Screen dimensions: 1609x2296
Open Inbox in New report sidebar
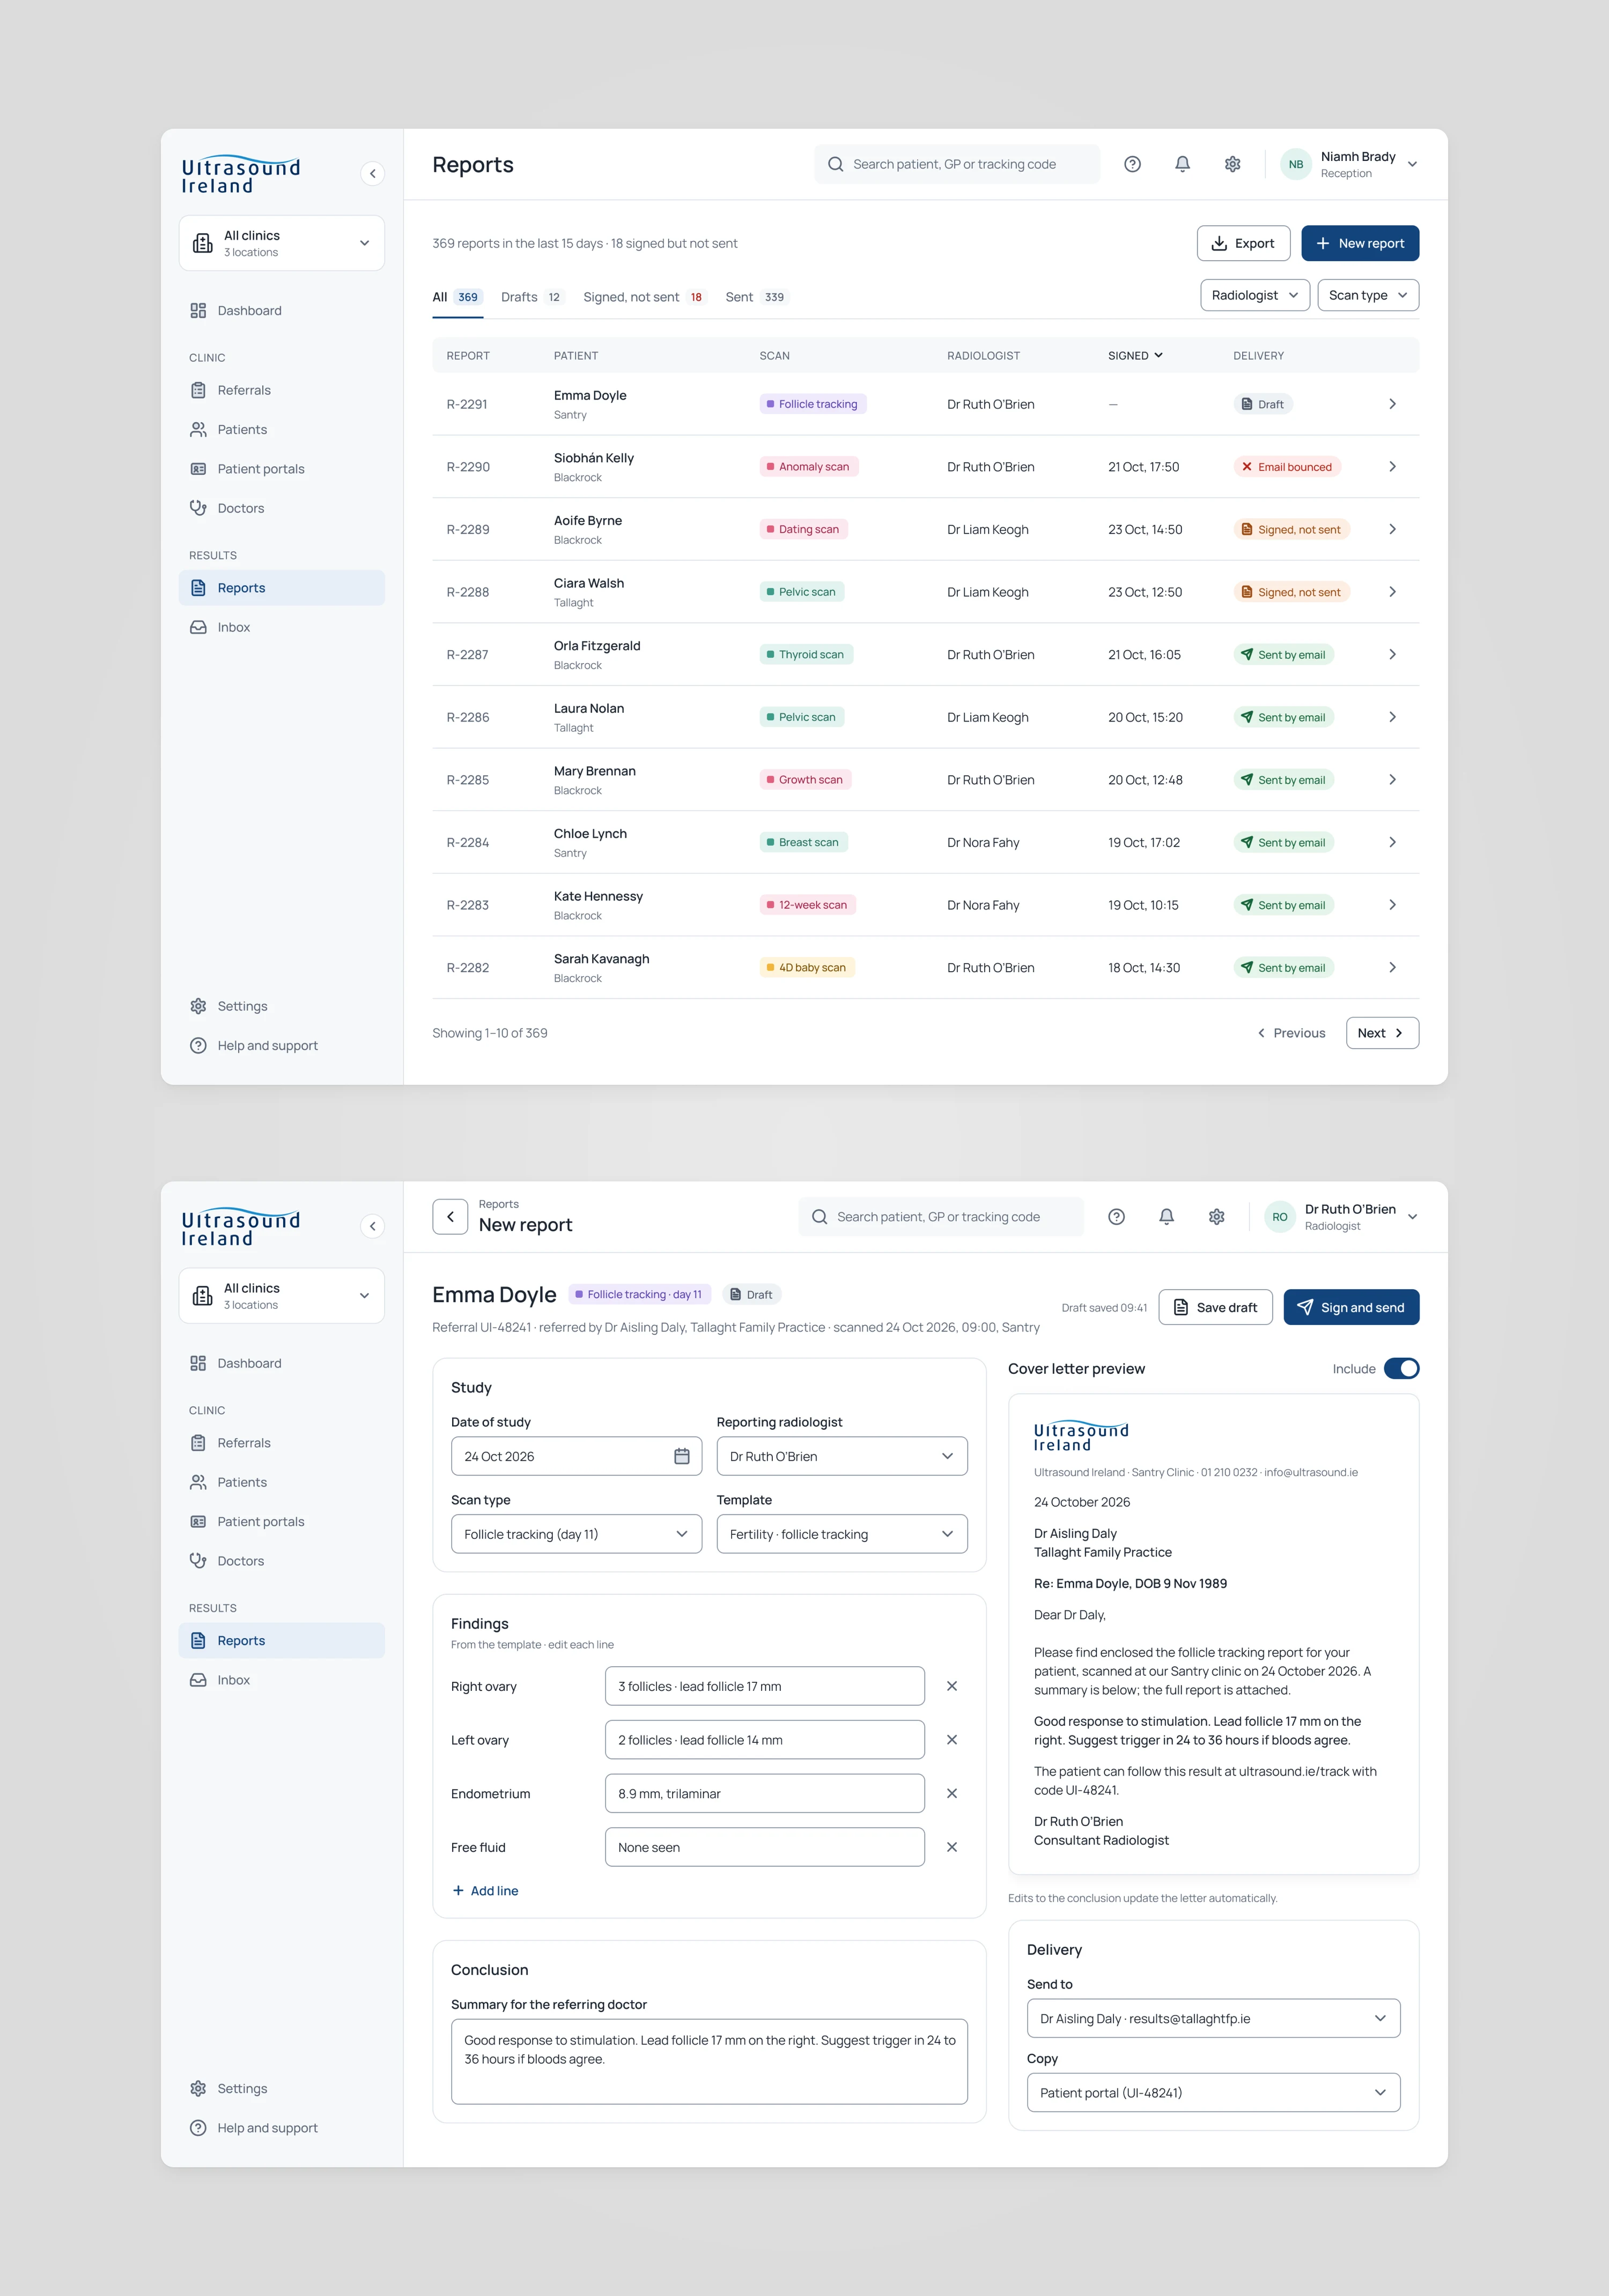pos(282,1680)
